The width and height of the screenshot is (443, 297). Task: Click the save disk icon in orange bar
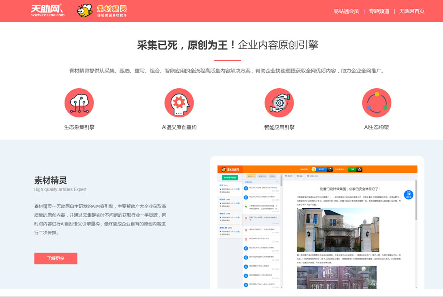tap(330, 169)
